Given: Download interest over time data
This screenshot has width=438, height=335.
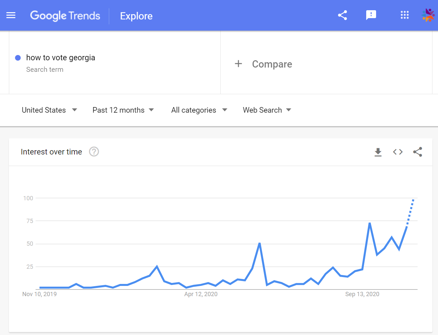Looking at the screenshot, I should pyautogui.click(x=378, y=152).
